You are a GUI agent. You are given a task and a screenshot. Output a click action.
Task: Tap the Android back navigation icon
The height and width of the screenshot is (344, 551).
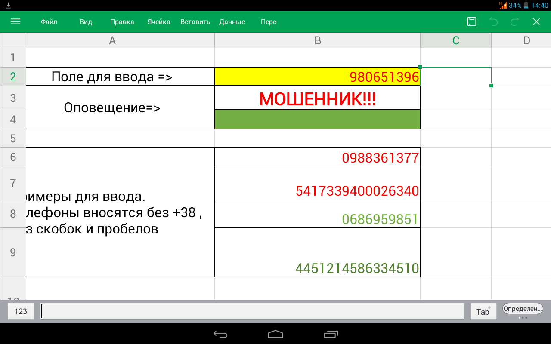(x=220, y=334)
